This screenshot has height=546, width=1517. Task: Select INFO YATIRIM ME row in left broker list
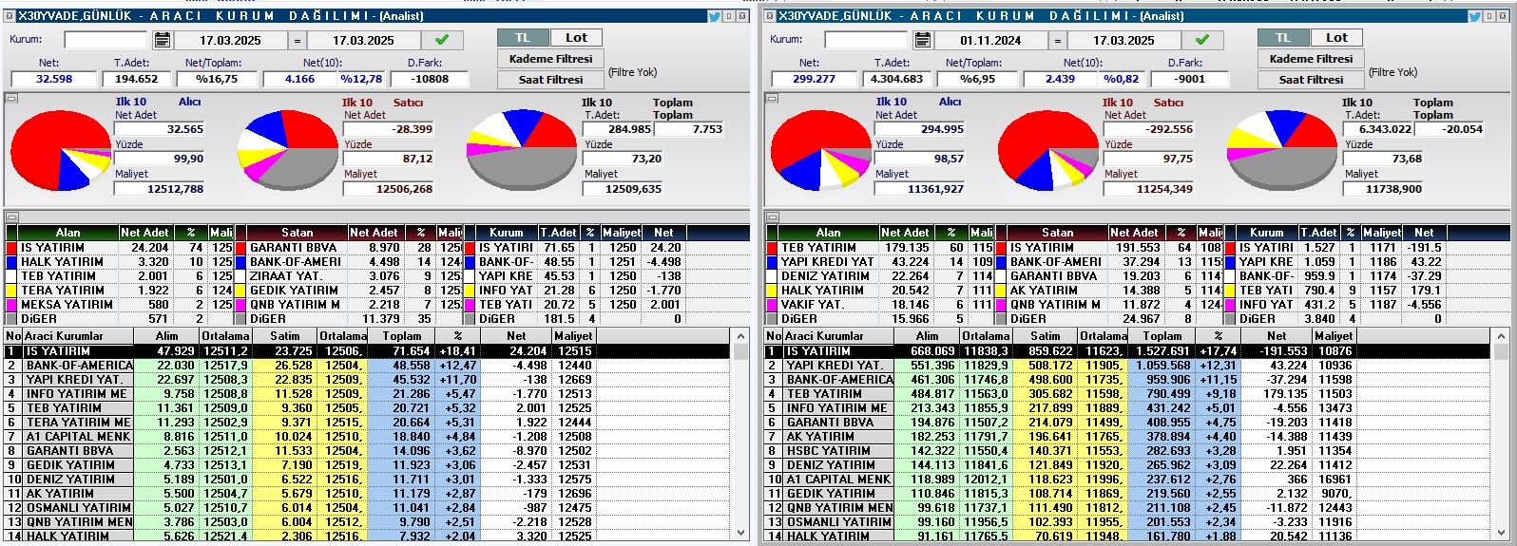click(368, 394)
